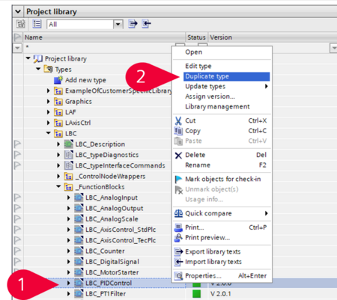Select LBC_PT1Filter in the tree
Screen dimensions: 337x300
tap(106, 294)
